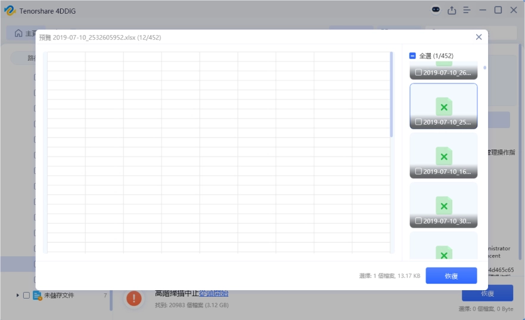The height and width of the screenshot is (320, 525).
Task: Click the main window right scrollbar
Action: tap(520, 151)
